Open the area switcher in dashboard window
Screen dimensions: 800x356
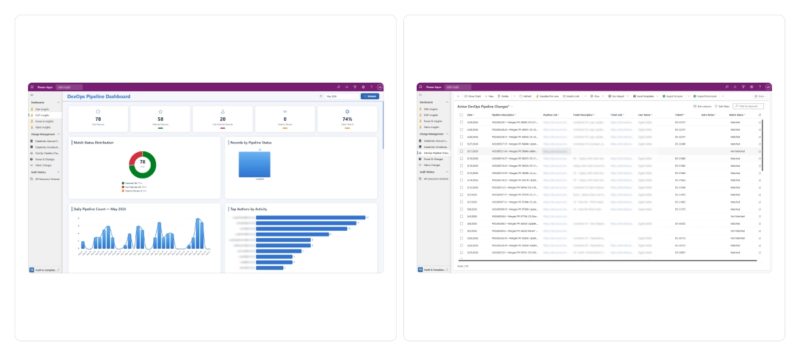[45, 269]
